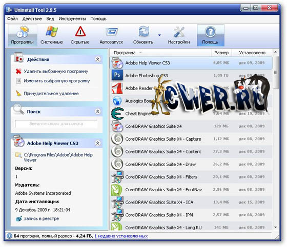This screenshot has height=247, width=287.
Task: Click the 77,3 МБ size cell
Action: coord(221,151)
